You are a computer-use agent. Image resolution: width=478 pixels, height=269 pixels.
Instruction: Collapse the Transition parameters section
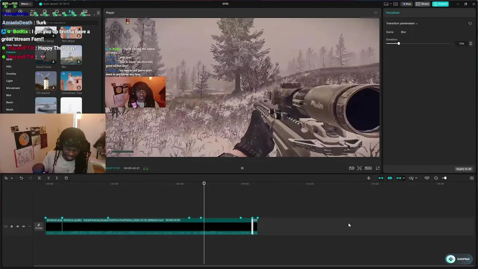click(417, 24)
